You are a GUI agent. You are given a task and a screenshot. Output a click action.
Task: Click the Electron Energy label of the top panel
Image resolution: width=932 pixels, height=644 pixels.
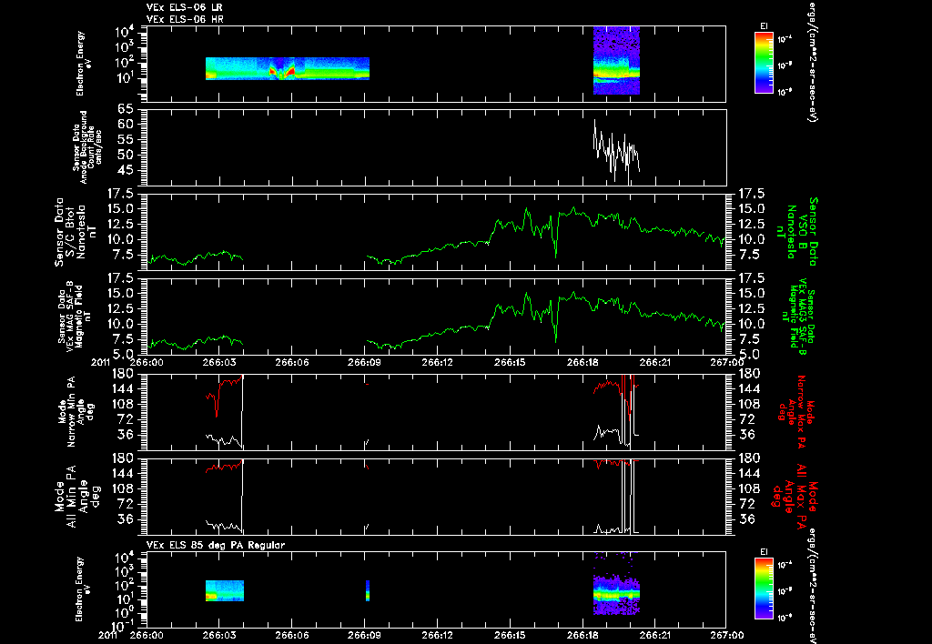(80, 63)
